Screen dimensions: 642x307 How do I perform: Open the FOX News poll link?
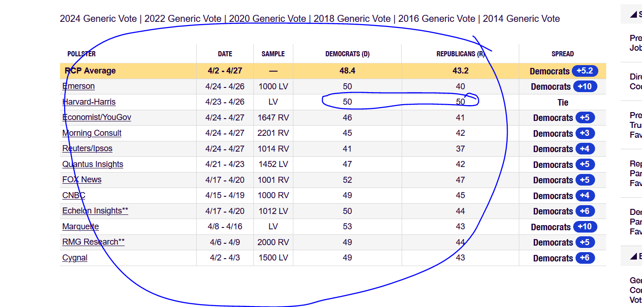[x=82, y=180]
